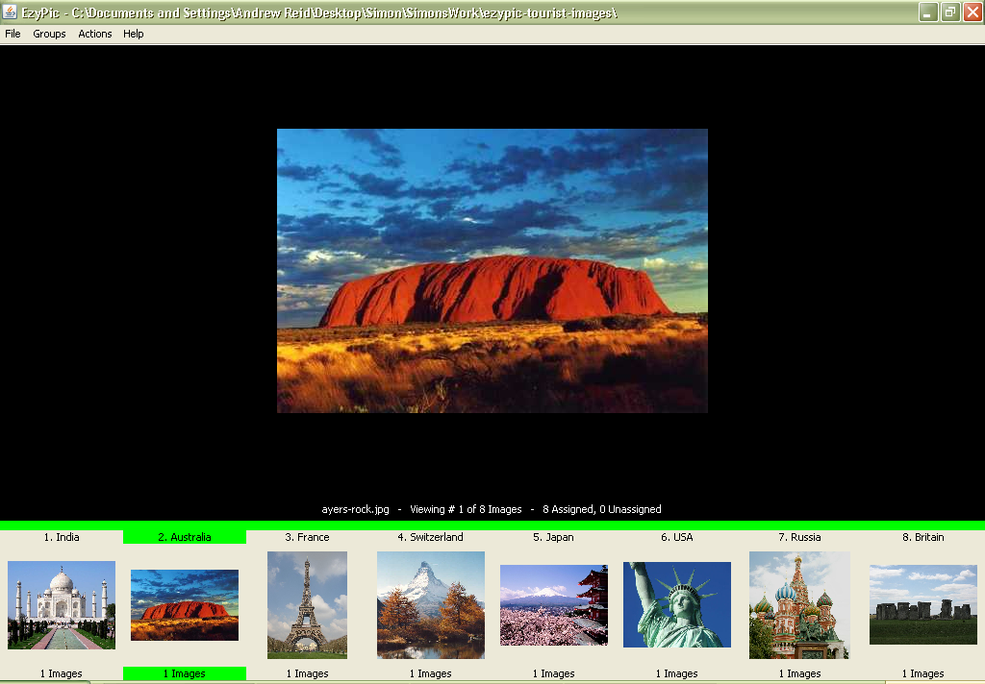The width and height of the screenshot is (985, 684).
Task: Select the "4. Switzerland" group header
Action: tap(430, 537)
